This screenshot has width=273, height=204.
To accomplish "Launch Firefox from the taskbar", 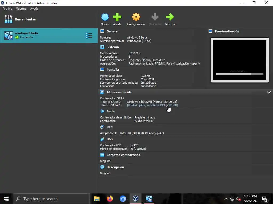I will [x=110, y=199].
